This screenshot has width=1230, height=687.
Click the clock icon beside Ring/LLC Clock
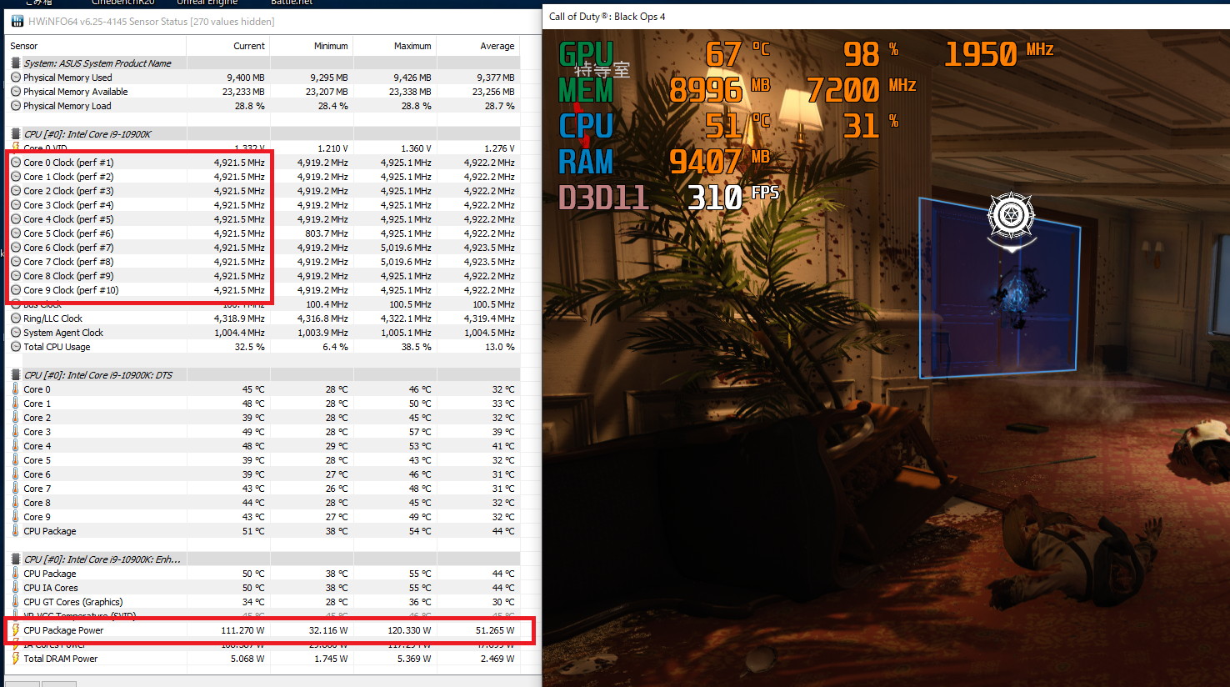pyautogui.click(x=16, y=318)
